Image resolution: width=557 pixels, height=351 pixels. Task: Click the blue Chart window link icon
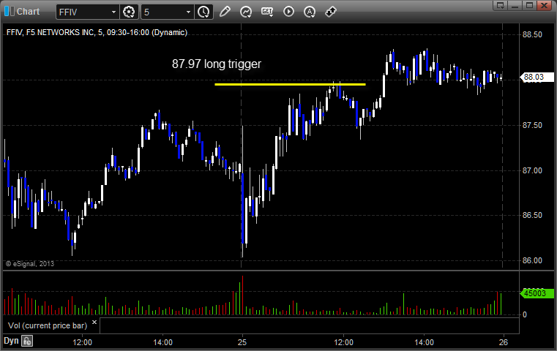[9, 12]
